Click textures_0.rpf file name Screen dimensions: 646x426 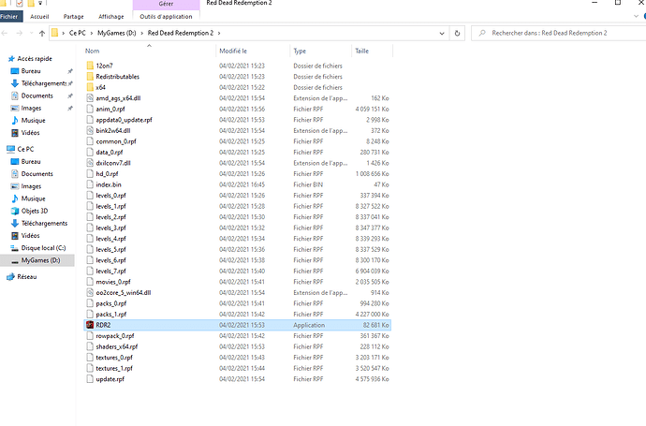[114, 358]
